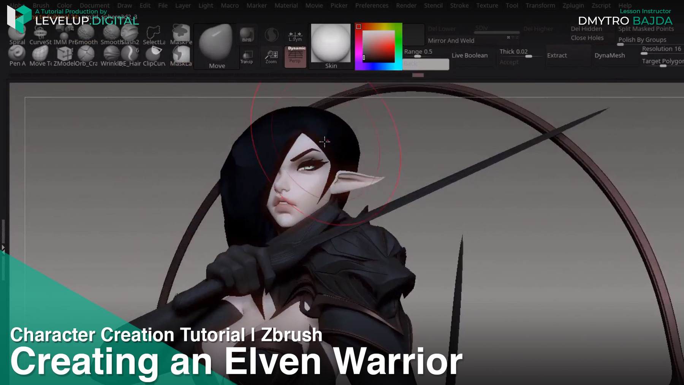Select the Spiral brush
Viewport: 684px width, 385px height.
click(17, 35)
